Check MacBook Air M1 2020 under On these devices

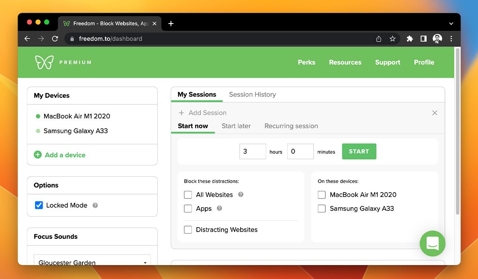(322, 195)
